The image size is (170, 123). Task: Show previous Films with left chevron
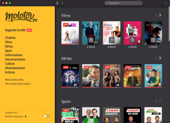[156, 15]
